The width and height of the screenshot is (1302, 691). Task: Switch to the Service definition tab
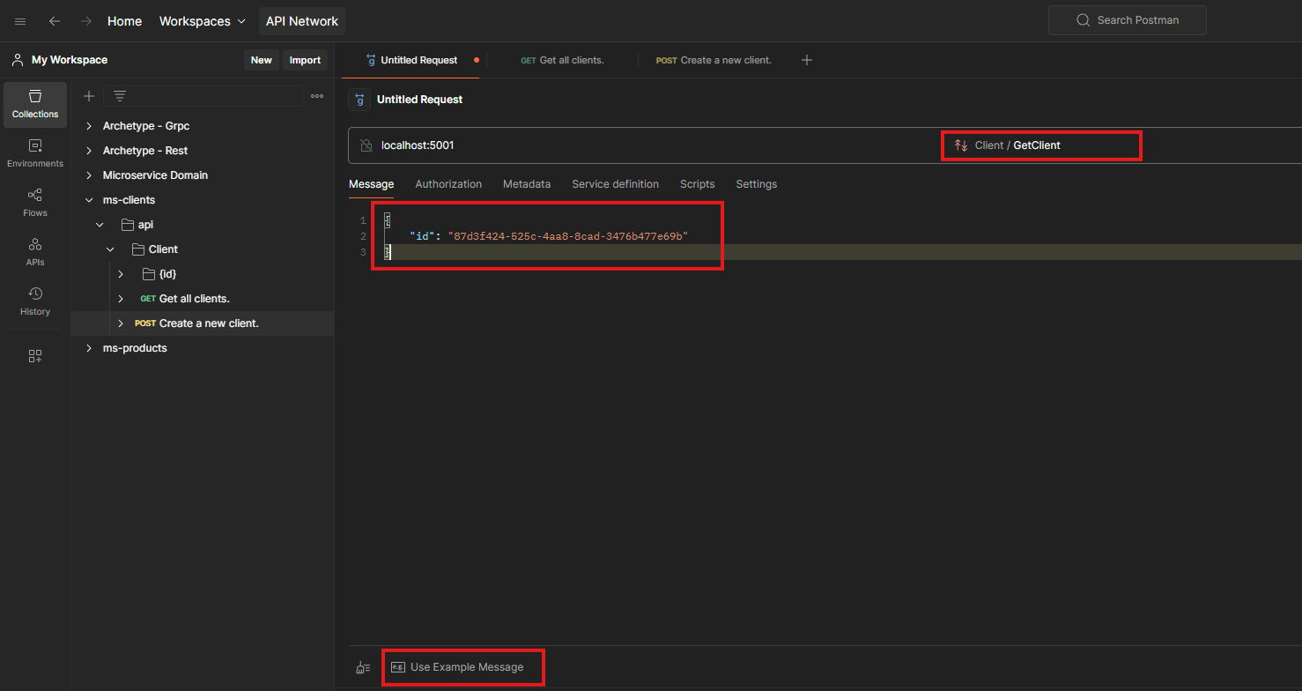615,184
